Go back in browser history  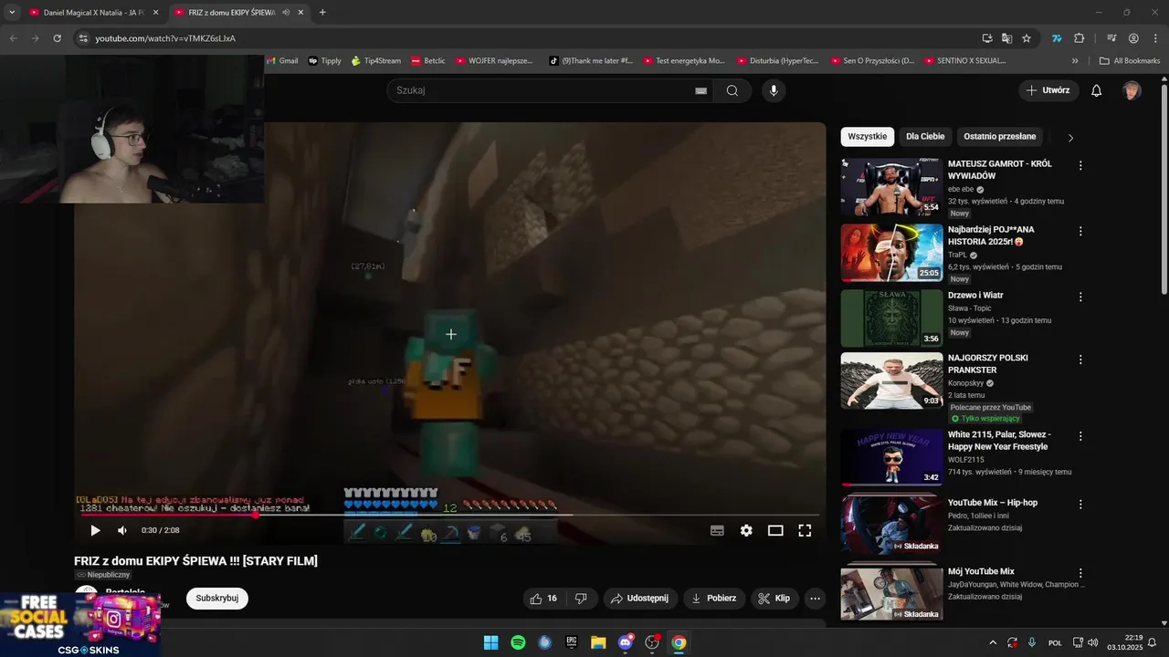click(x=13, y=38)
